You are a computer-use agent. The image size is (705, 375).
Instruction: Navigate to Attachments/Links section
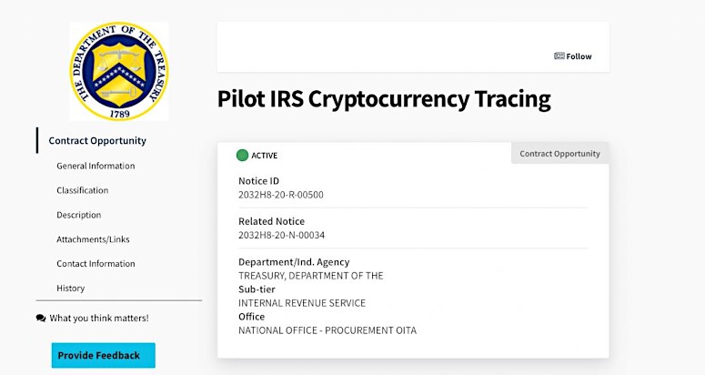point(93,239)
